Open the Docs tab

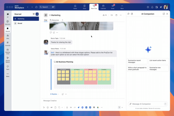84,7
